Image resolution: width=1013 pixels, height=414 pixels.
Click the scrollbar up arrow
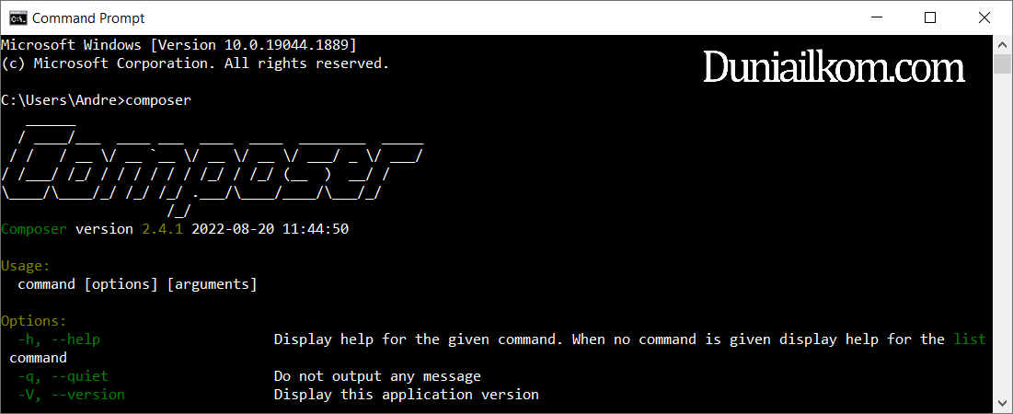click(x=1002, y=44)
